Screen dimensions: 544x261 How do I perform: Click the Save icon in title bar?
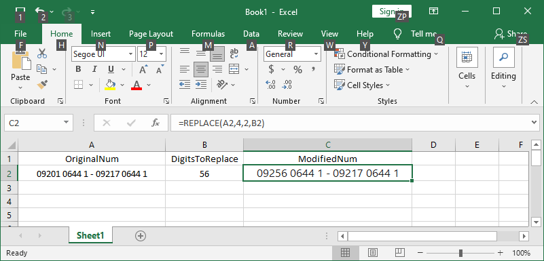[20, 11]
